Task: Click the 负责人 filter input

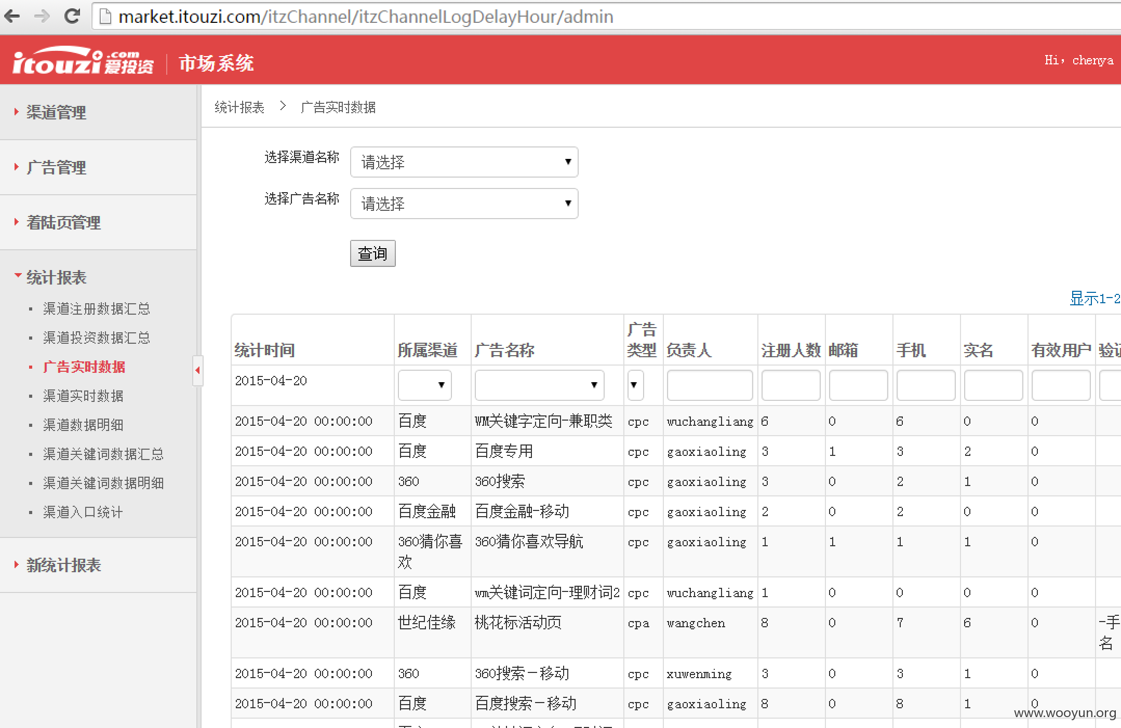Action: [x=710, y=385]
